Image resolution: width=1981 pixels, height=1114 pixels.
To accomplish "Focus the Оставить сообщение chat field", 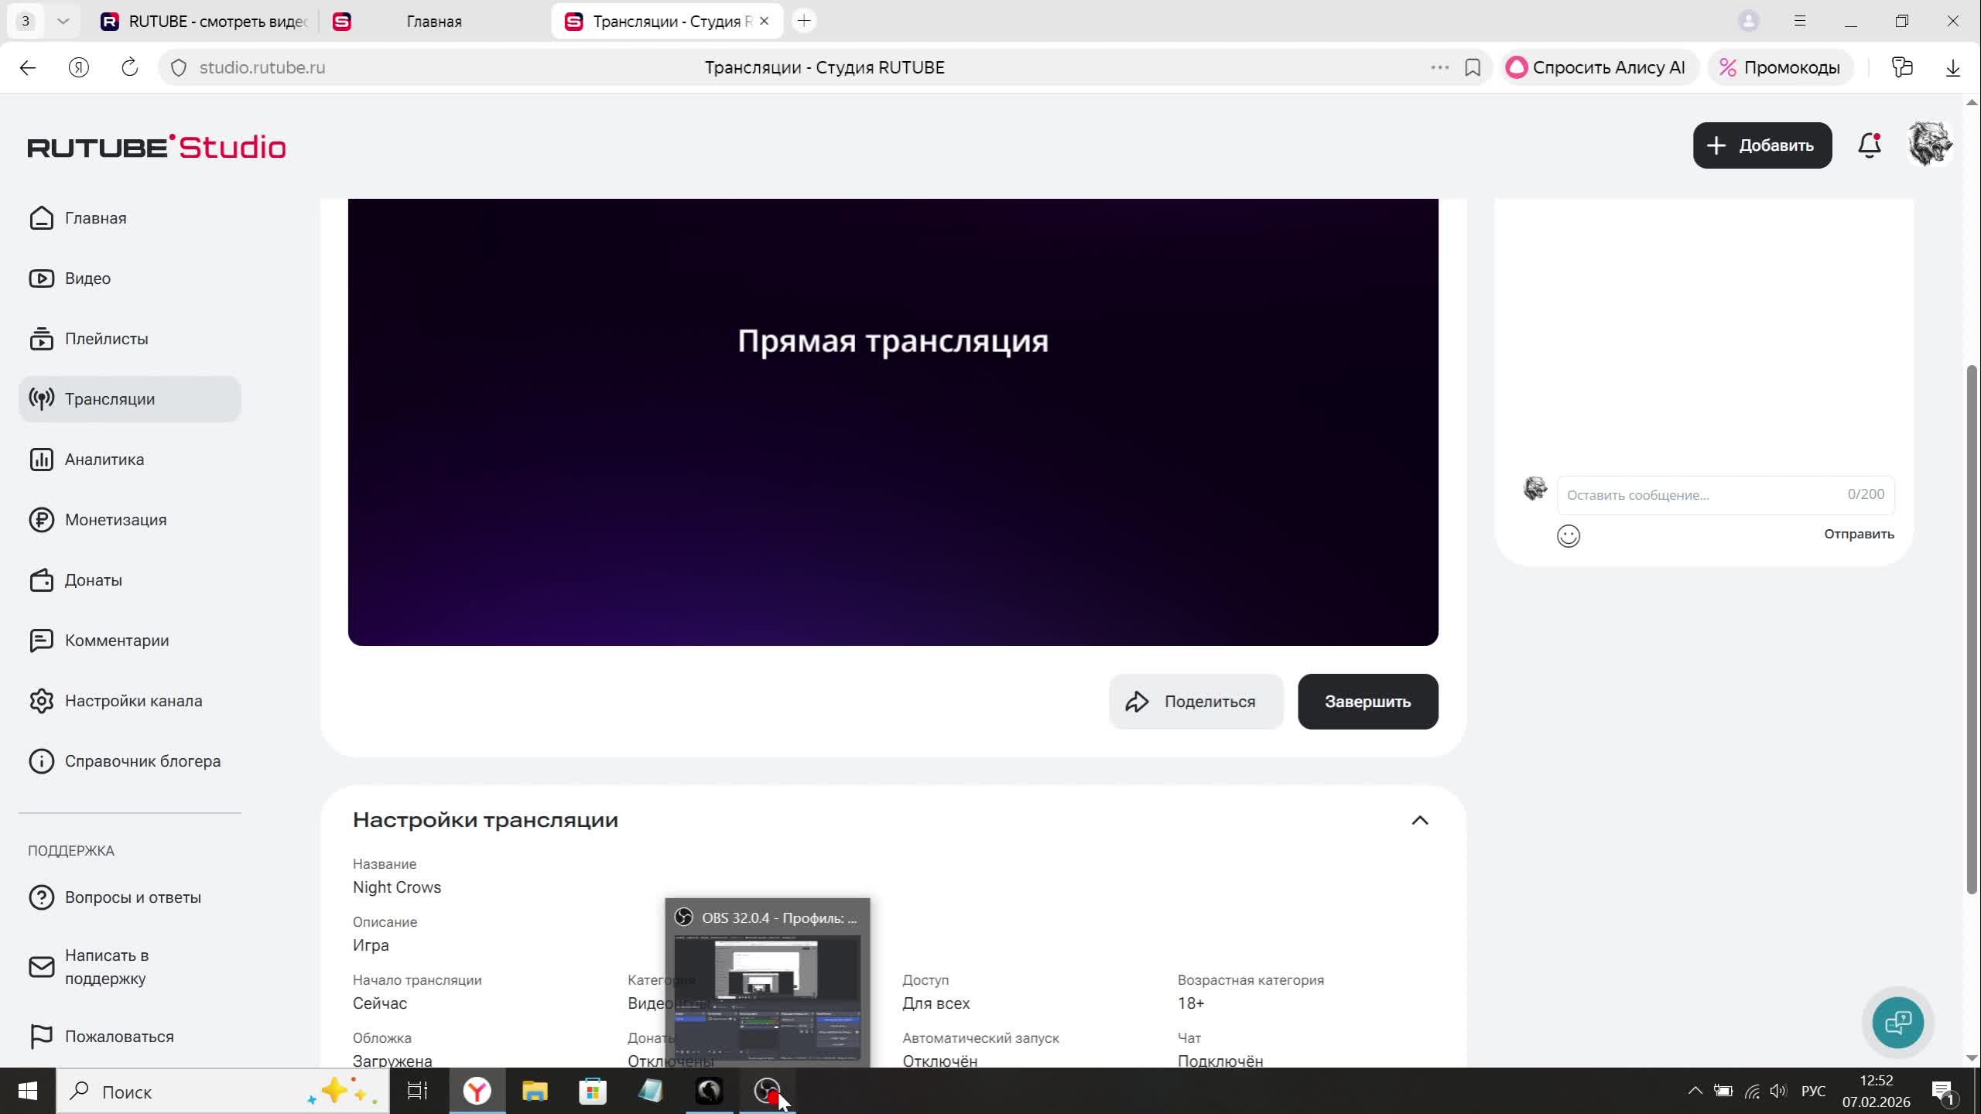I will pyautogui.click(x=1702, y=495).
